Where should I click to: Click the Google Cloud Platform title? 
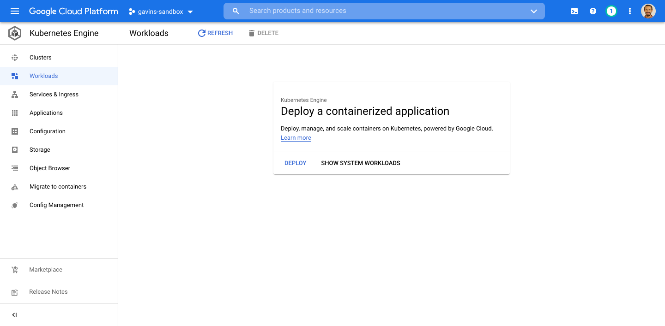[73, 12]
